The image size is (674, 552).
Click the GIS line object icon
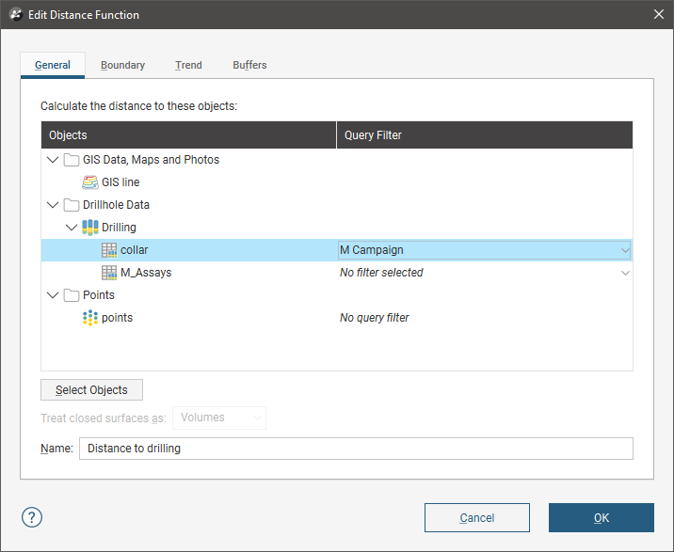(90, 182)
